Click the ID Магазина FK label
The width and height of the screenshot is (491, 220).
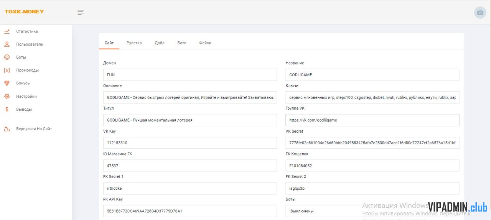coord(117,154)
